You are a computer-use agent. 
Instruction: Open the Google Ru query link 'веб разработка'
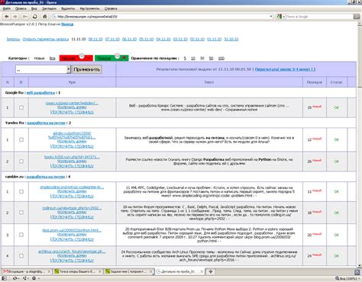(x=40, y=93)
